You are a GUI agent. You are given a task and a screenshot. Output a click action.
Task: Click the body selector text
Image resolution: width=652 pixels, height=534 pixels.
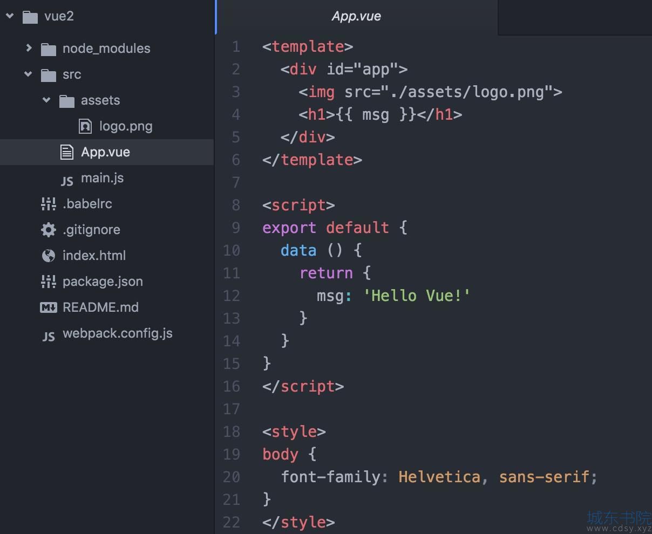pyautogui.click(x=280, y=455)
